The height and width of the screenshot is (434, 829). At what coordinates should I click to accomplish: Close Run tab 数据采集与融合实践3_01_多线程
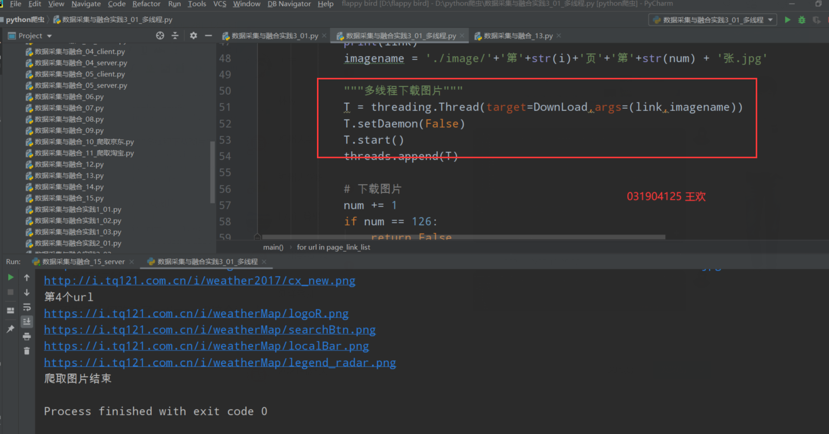coord(264,262)
